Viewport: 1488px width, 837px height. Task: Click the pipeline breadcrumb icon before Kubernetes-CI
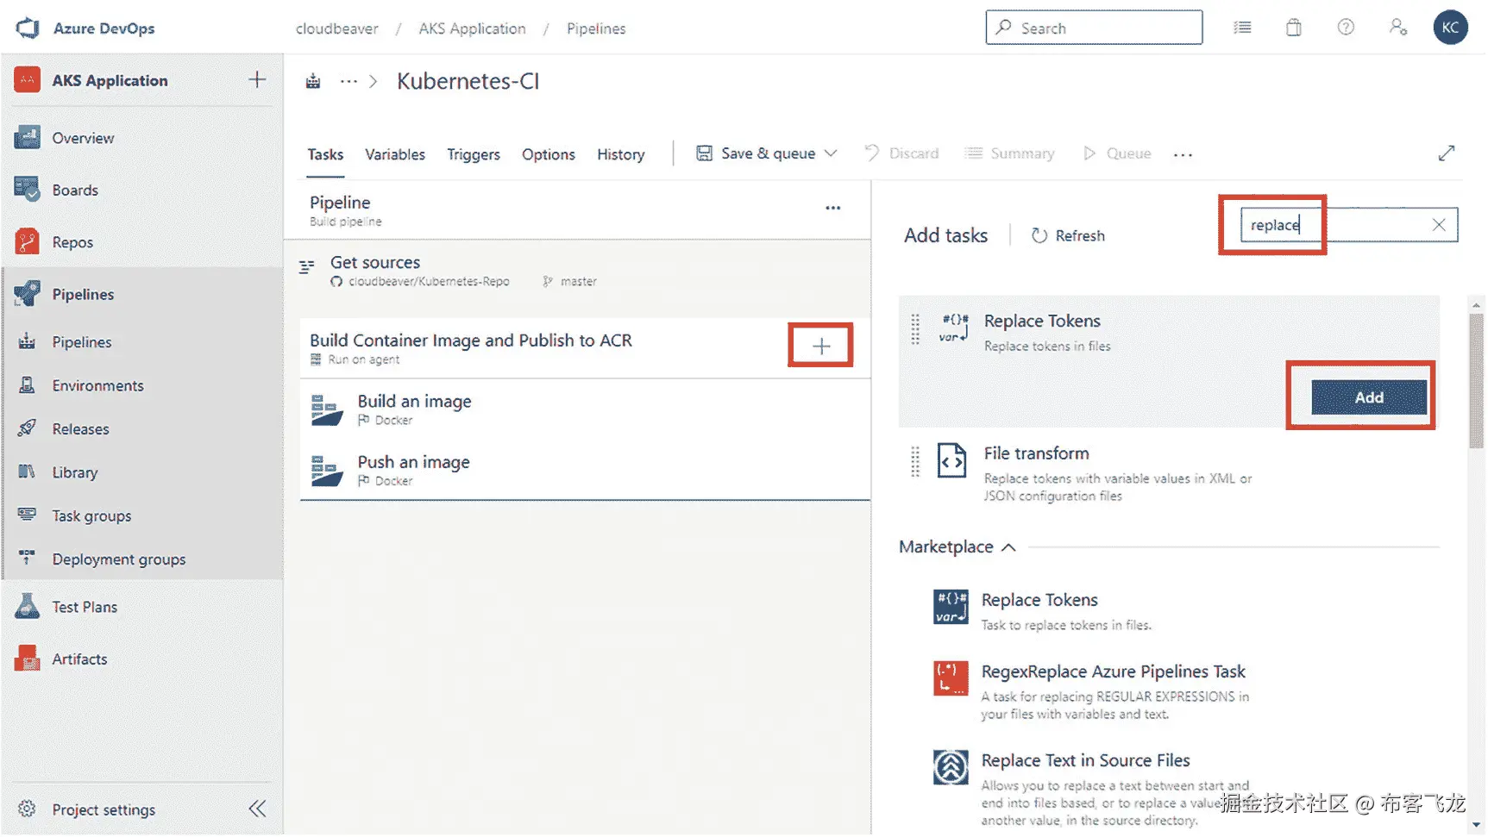coord(313,81)
